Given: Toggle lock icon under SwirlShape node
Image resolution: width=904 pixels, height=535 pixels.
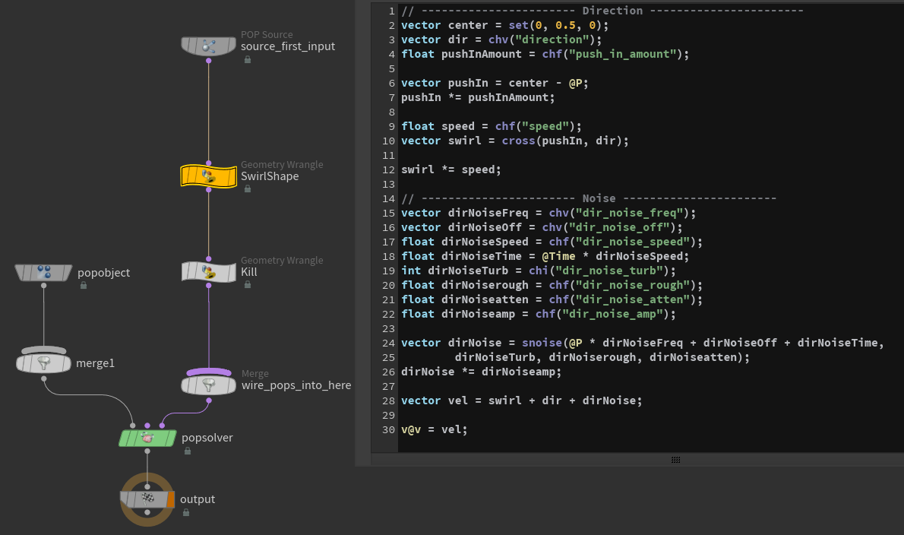Looking at the screenshot, I should 248,188.
